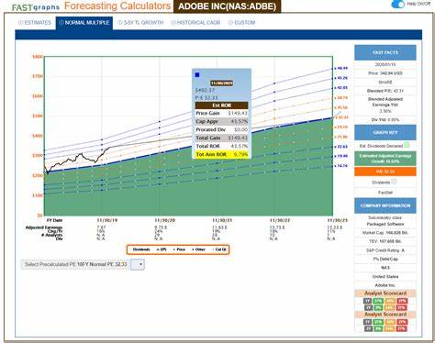Click the info icon on Normal Multiple tab
Screen dimensions: 435x343
(61, 23)
